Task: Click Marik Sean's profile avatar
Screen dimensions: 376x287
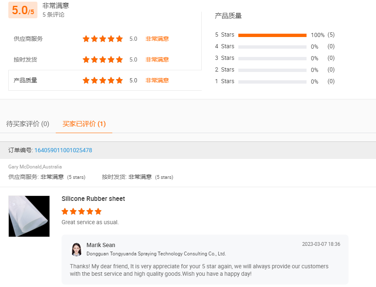Action: click(76, 249)
